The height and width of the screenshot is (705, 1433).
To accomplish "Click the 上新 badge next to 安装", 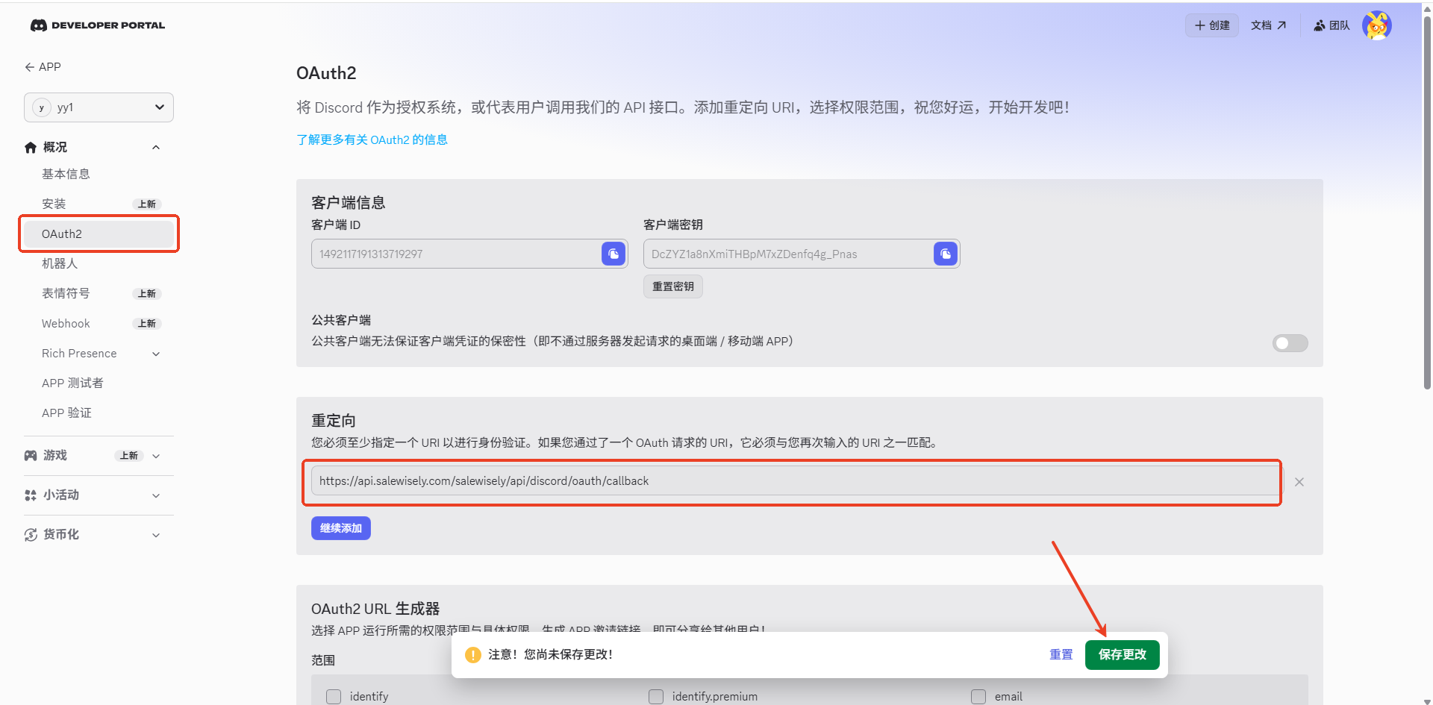I will pos(147,204).
